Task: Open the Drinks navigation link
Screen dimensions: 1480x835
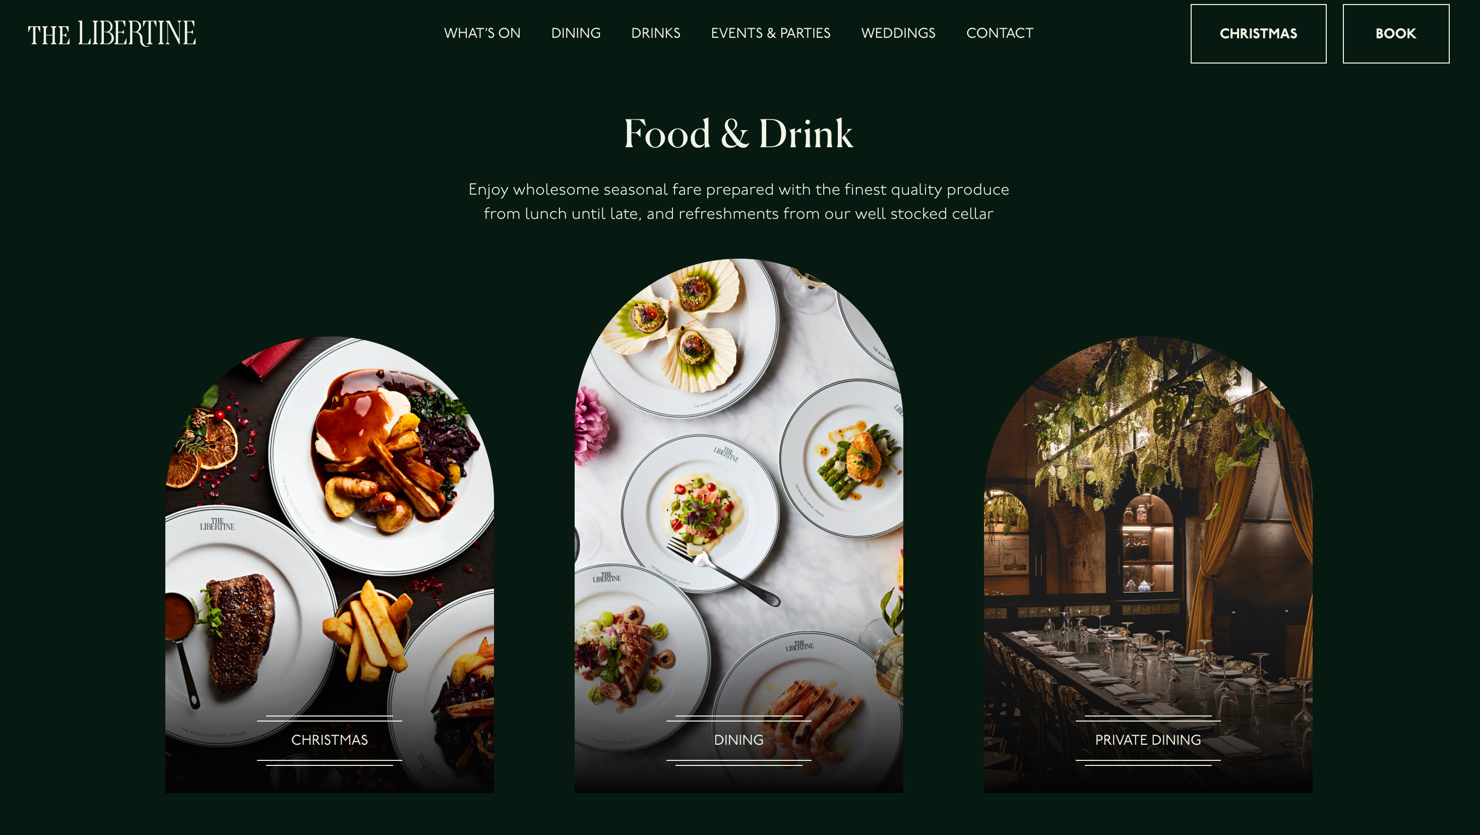Action: pos(655,33)
